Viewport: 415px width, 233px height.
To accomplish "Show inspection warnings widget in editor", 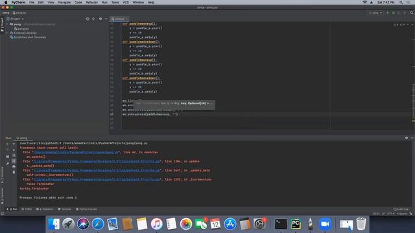I will pyautogui.click(x=399, y=25).
